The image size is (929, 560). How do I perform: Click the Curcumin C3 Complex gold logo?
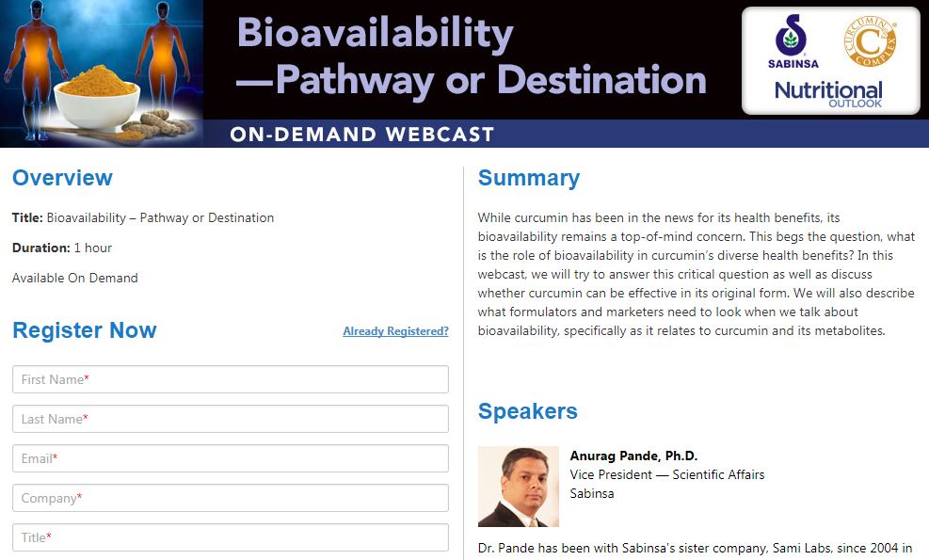click(x=870, y=41)
